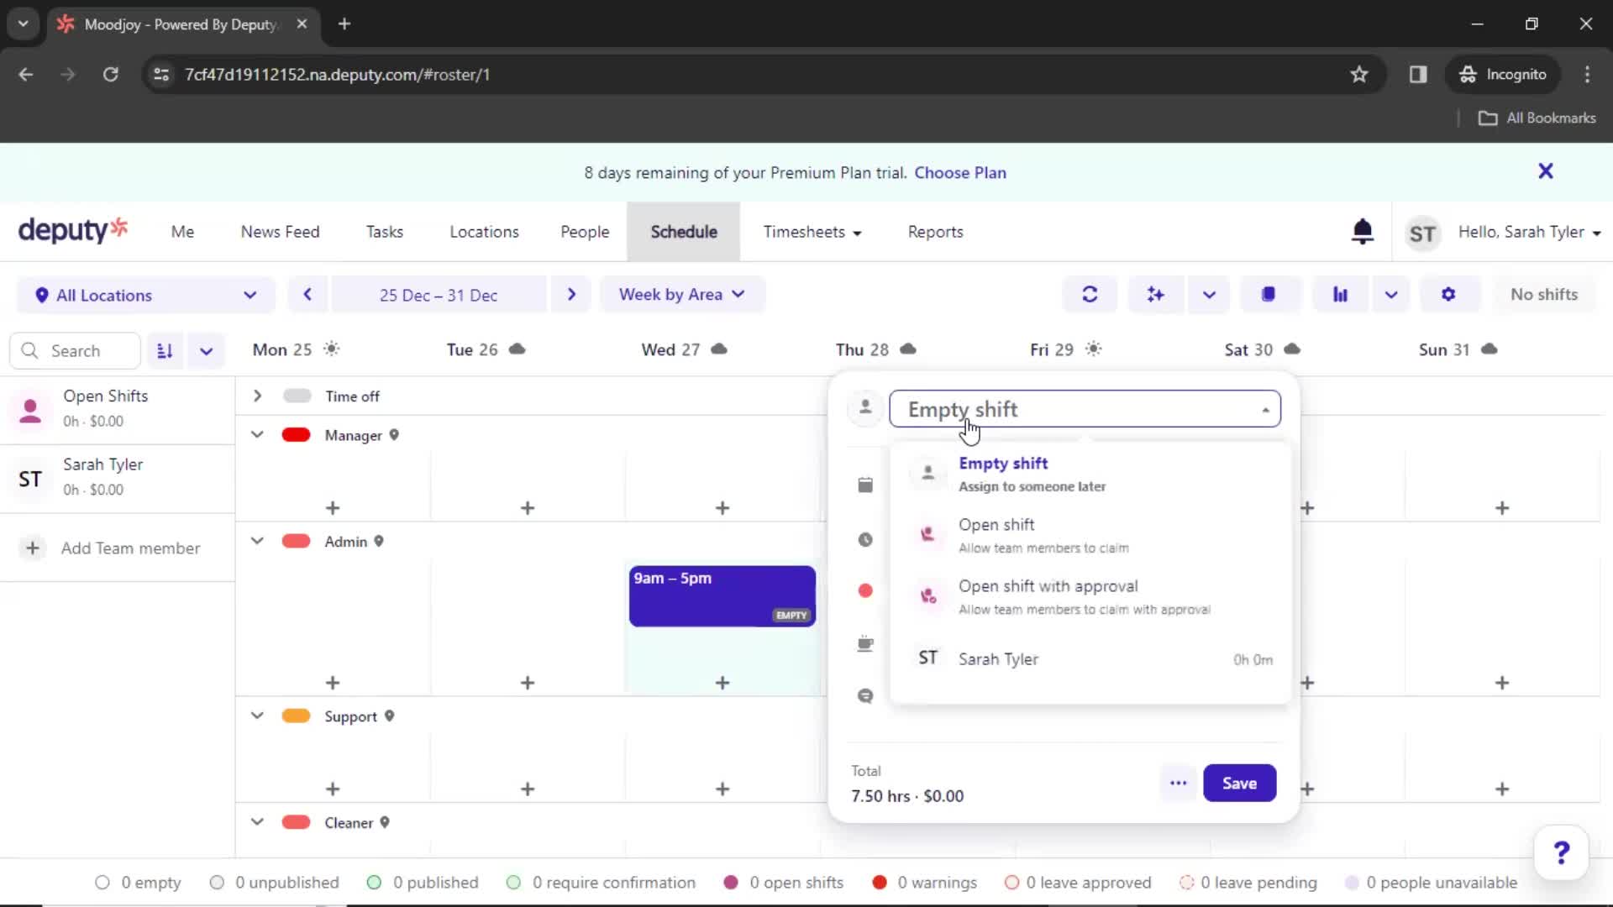This screenshot has width=1613, height=907.
Task: Click the notifications bell icon
Action: (x=1362, y=233)
